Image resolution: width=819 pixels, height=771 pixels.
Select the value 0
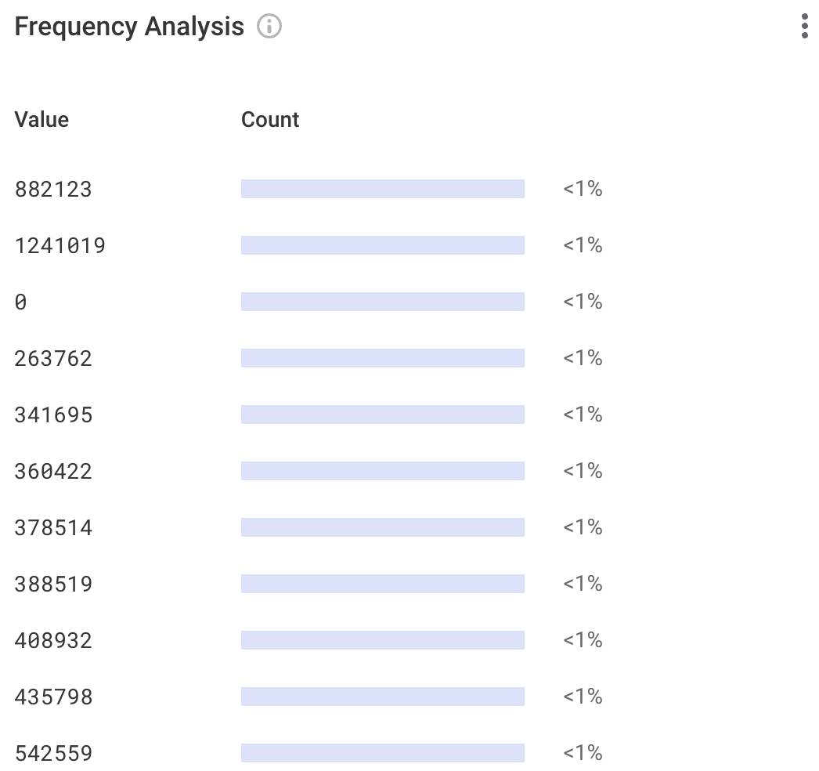click(x=21, y=302)
